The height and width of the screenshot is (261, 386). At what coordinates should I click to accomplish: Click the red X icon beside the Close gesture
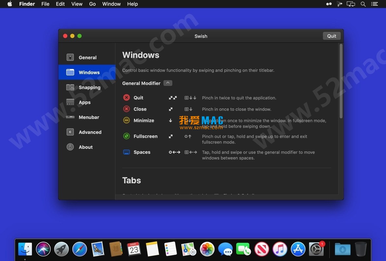[127, 109]
